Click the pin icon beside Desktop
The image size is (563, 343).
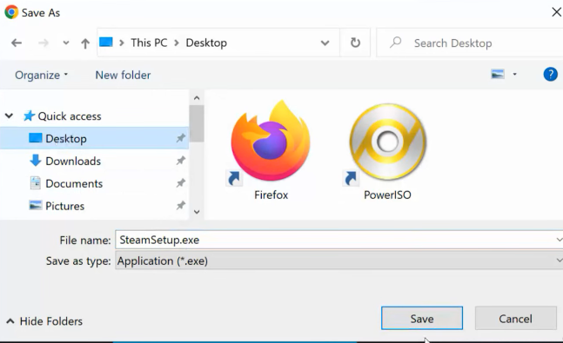pyautogui.click(x=181, y=138)
